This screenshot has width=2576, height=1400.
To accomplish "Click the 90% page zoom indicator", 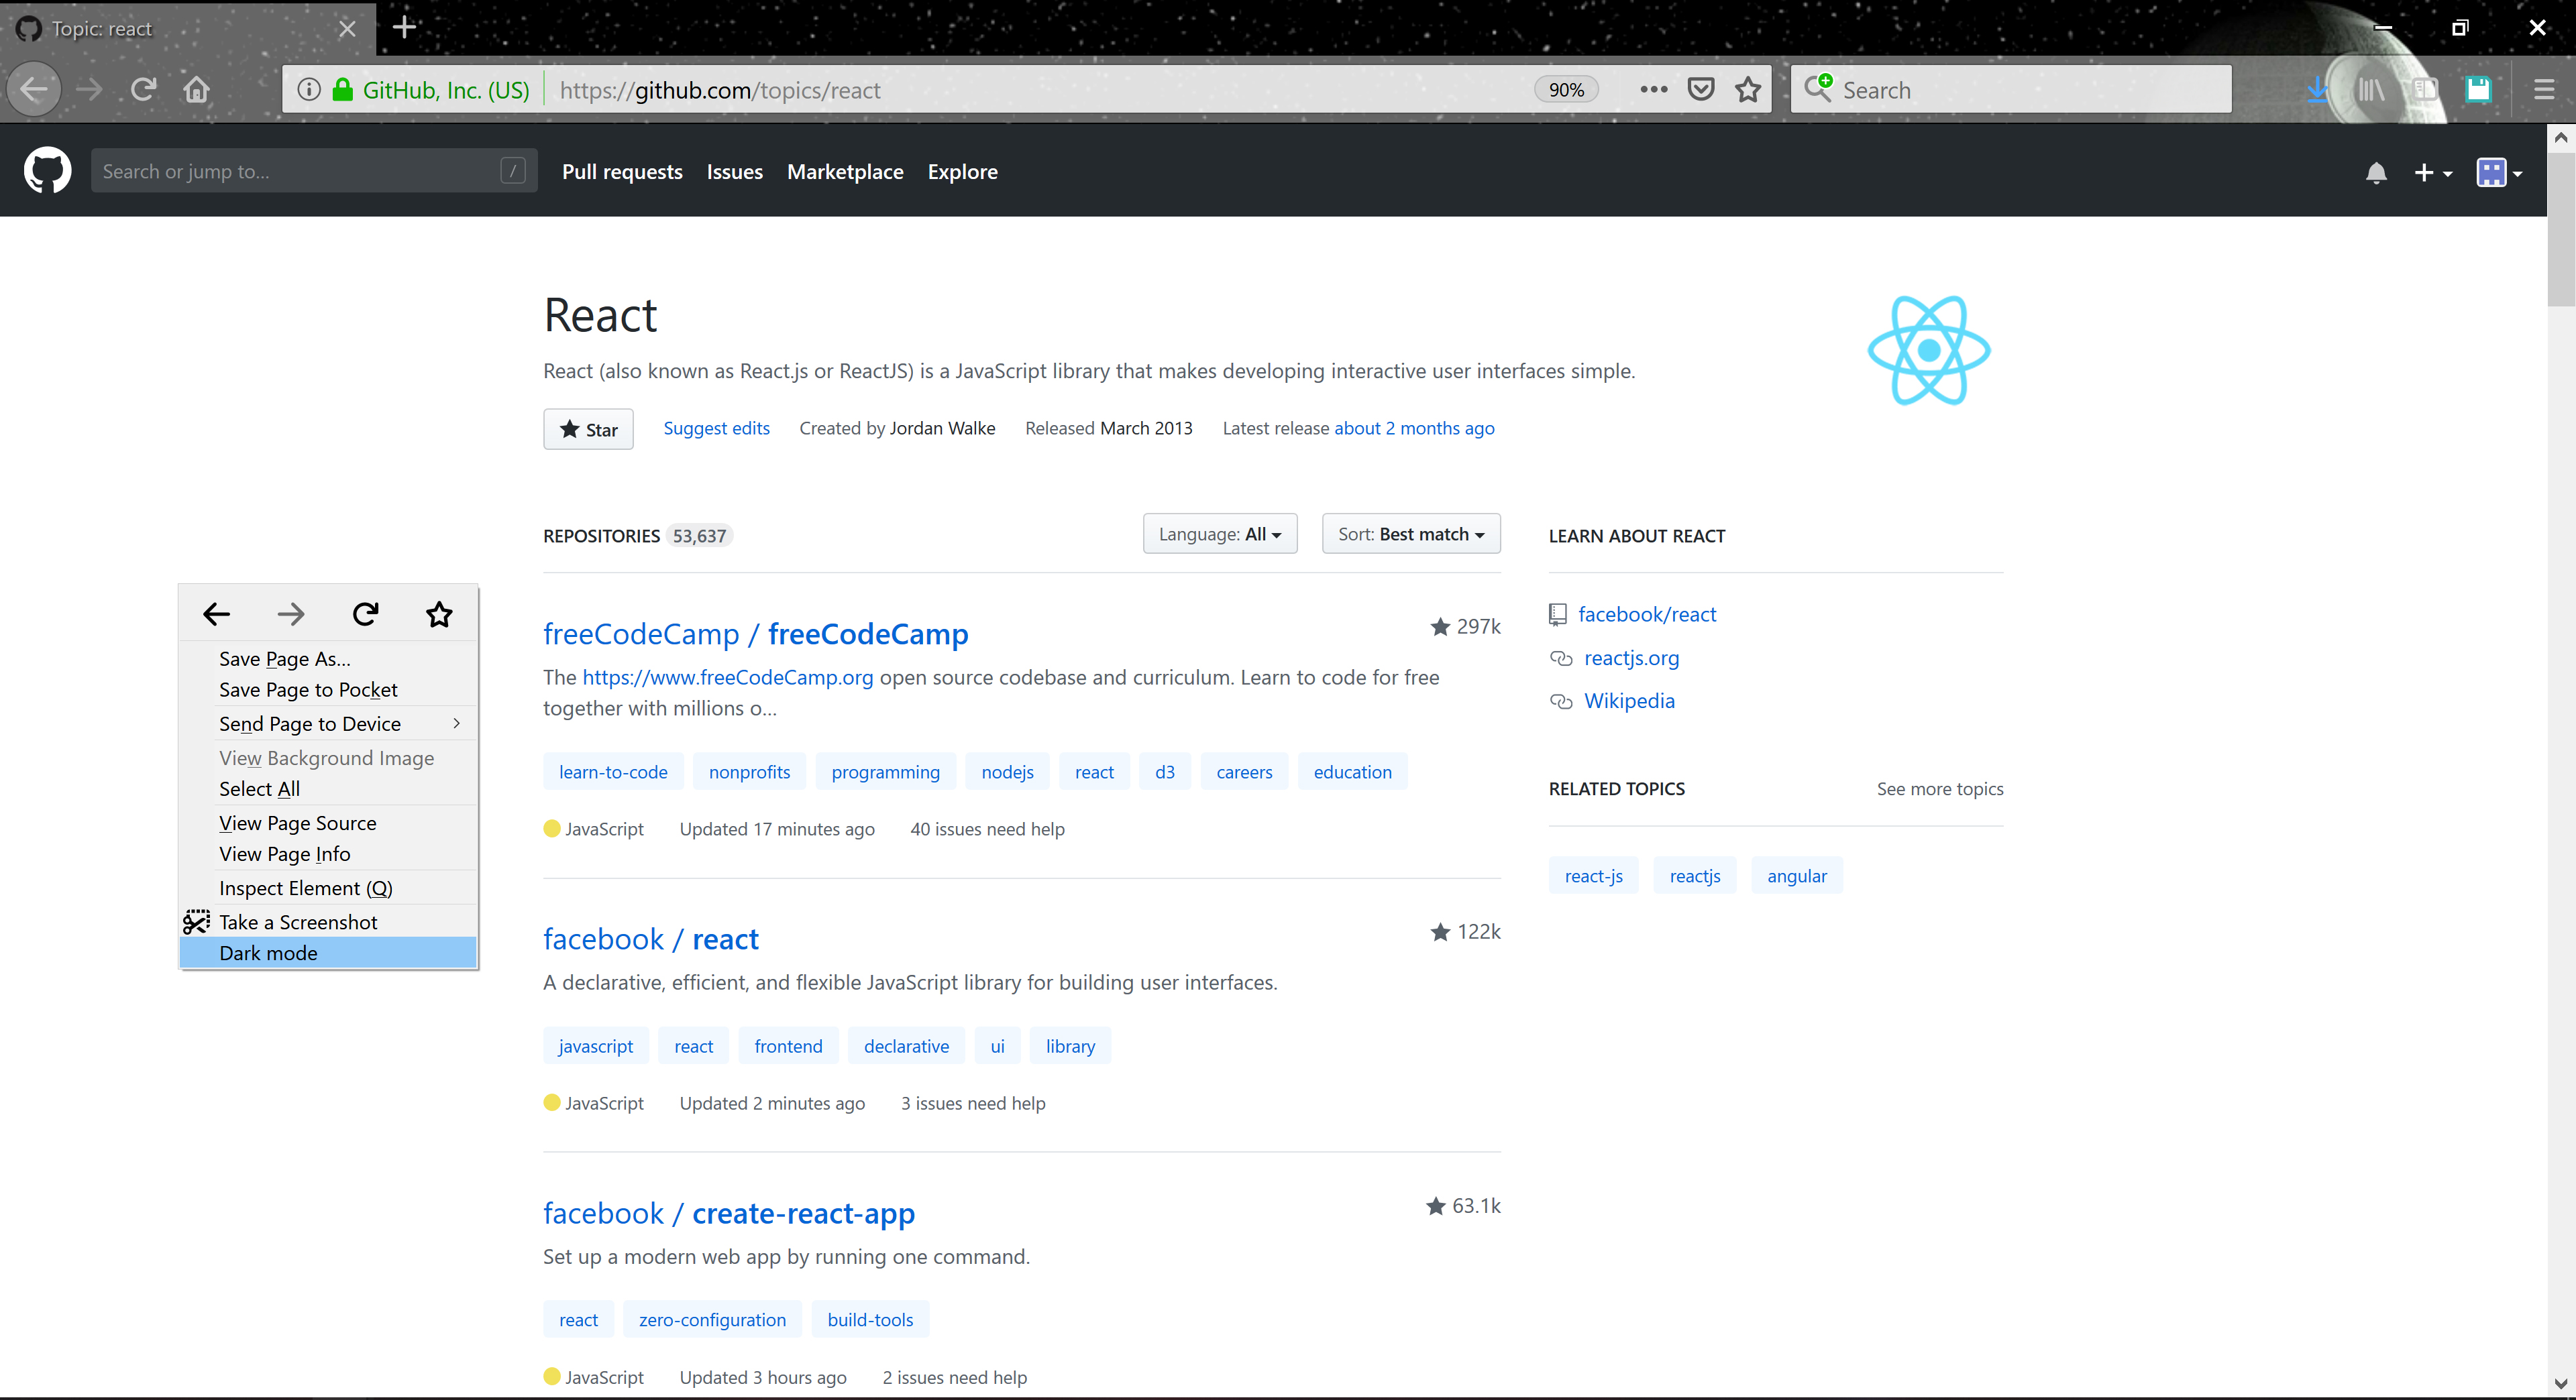I will (x=1565, y=89).
